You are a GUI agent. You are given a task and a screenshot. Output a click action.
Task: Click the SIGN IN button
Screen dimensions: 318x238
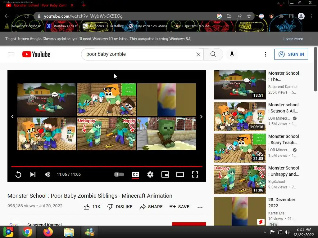coord(291,54)
